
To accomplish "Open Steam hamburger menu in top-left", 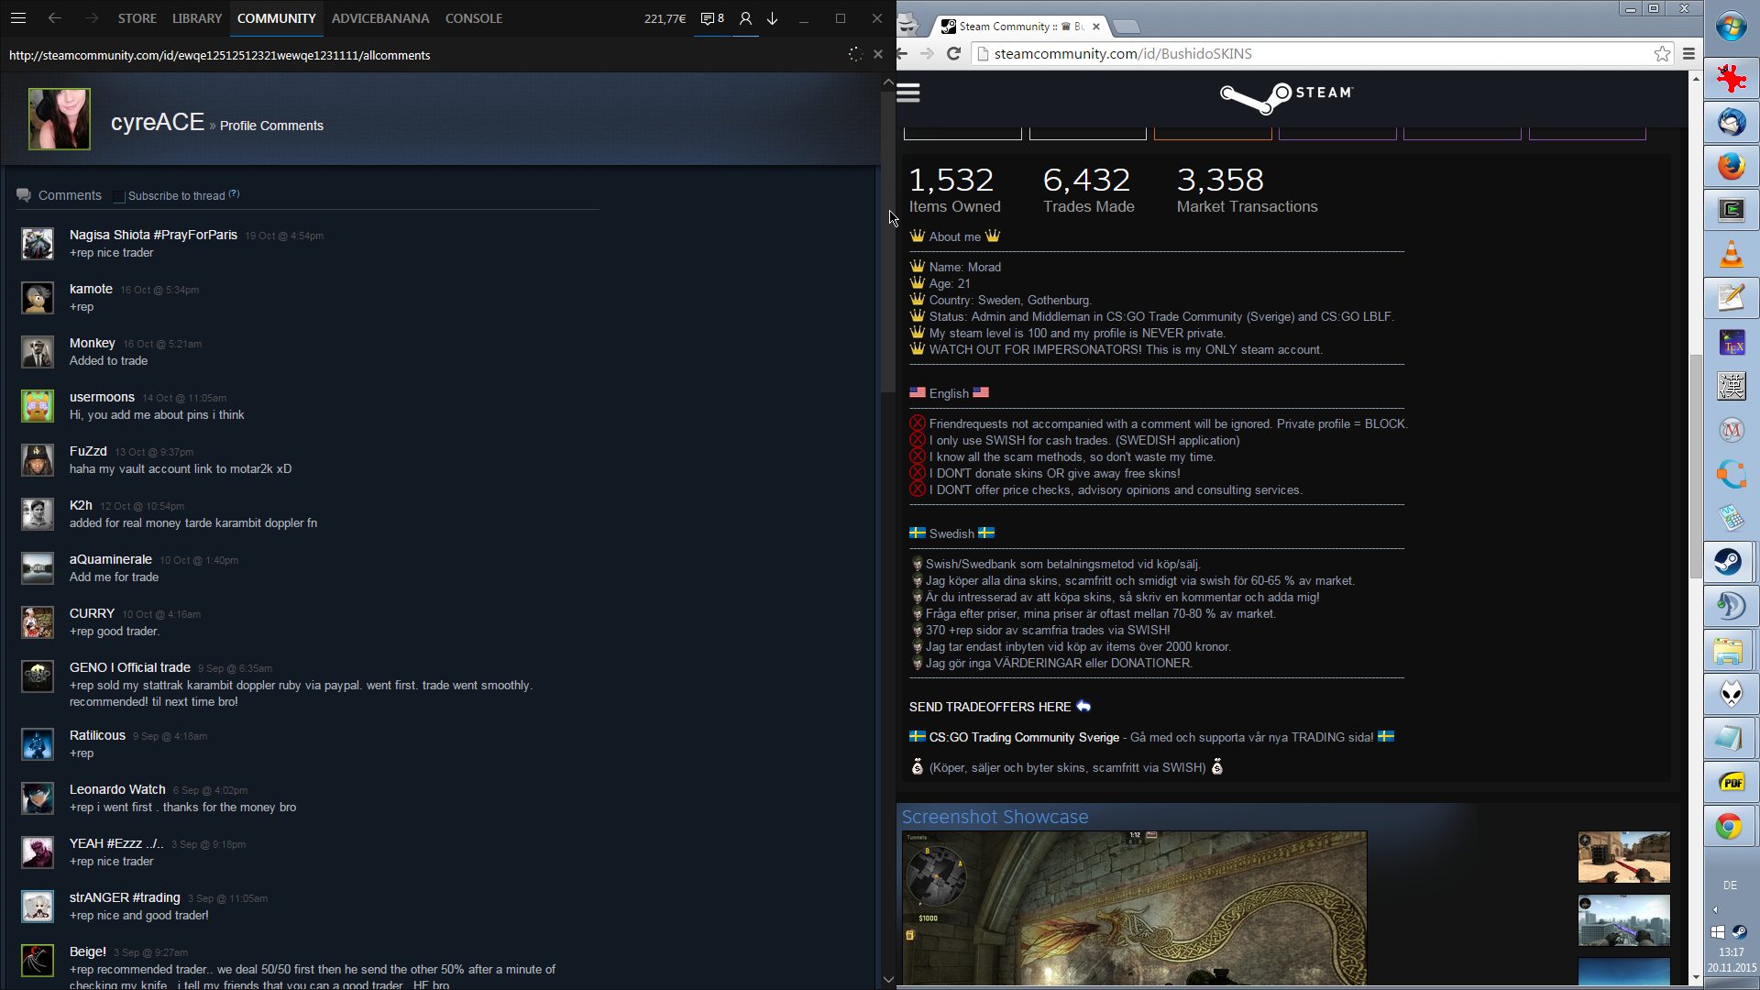I will [18, 18].
